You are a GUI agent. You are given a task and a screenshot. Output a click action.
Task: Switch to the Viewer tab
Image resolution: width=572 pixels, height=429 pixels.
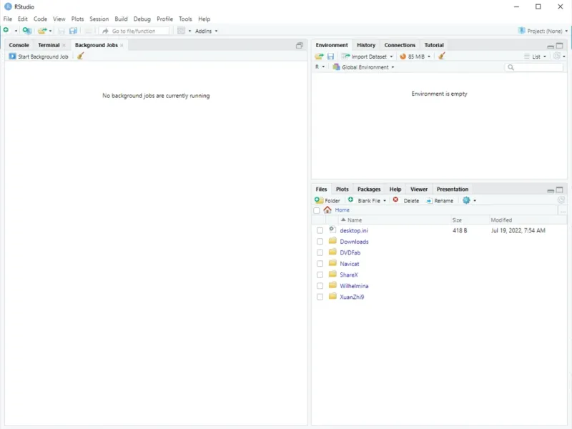click(419, 189)
